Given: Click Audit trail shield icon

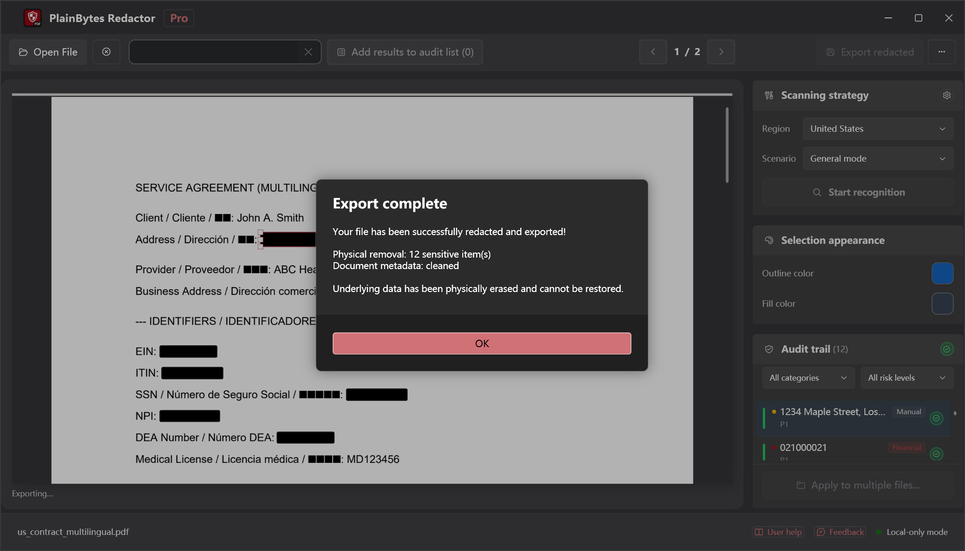Looking at the screenshot, I should click(x=769, y=349).
